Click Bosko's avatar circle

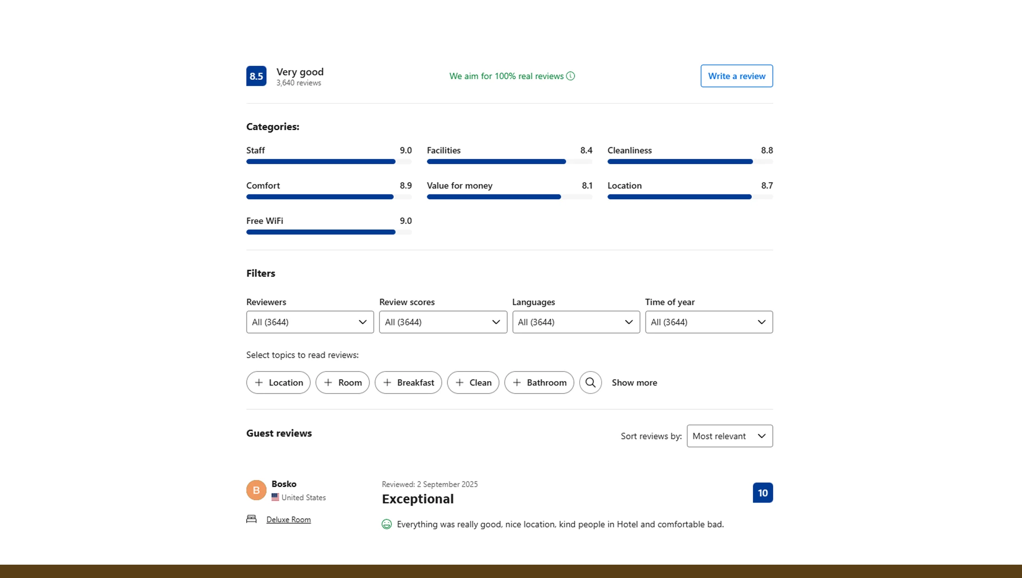coord(256,490)
